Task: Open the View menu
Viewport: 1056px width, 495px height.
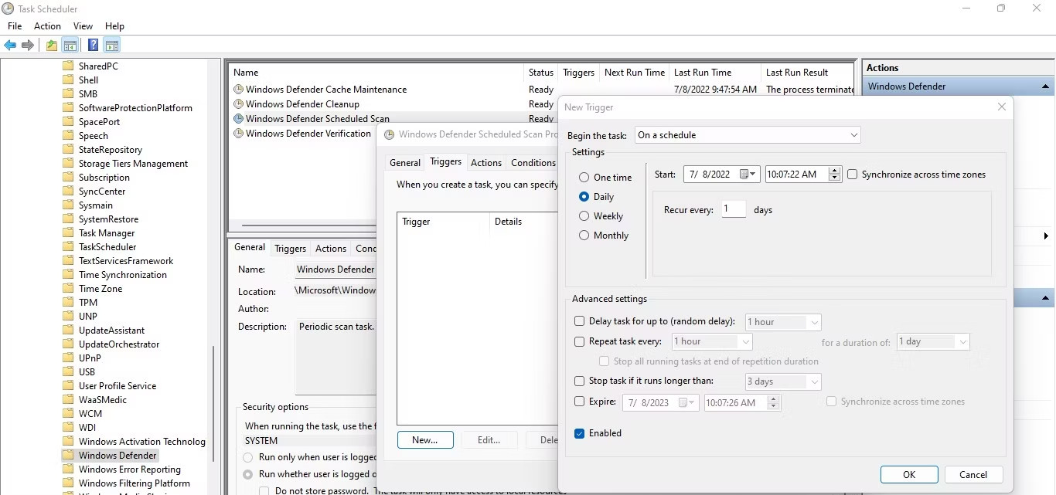Action: pos(83,26)
